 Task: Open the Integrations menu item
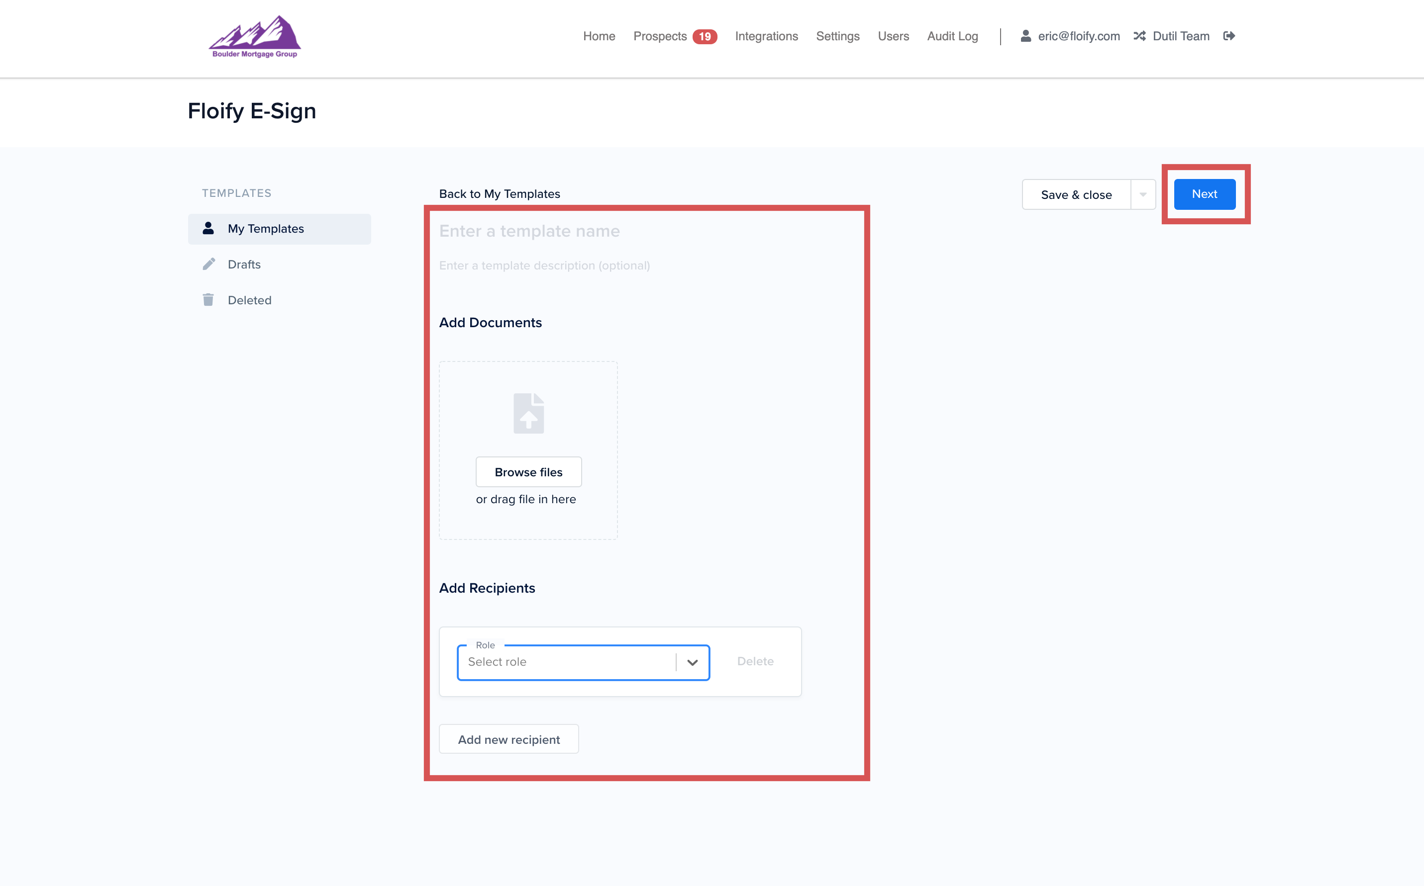coord(766,36)
